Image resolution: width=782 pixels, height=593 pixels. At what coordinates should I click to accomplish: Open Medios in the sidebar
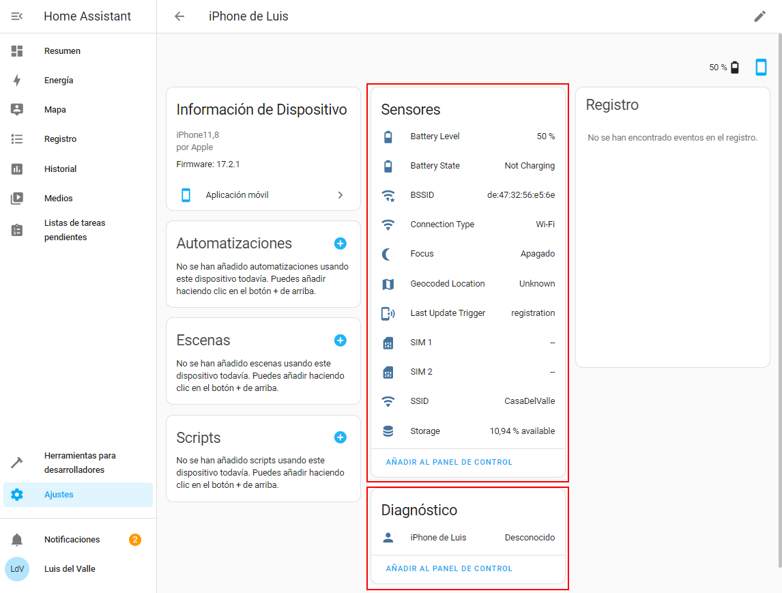(x=78, y=199)
